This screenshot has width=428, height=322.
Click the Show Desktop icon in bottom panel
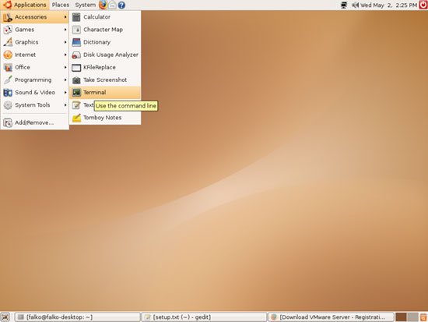click(x=5, y=317)
